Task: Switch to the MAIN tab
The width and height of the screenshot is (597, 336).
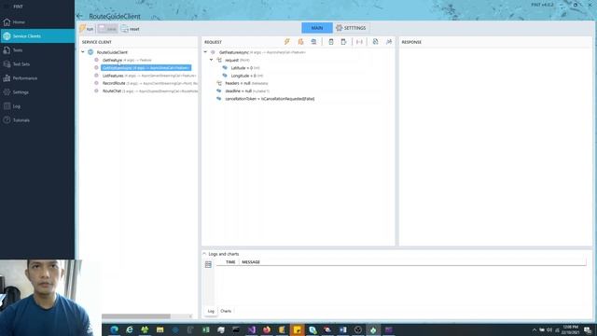Action: coord(317,28)
